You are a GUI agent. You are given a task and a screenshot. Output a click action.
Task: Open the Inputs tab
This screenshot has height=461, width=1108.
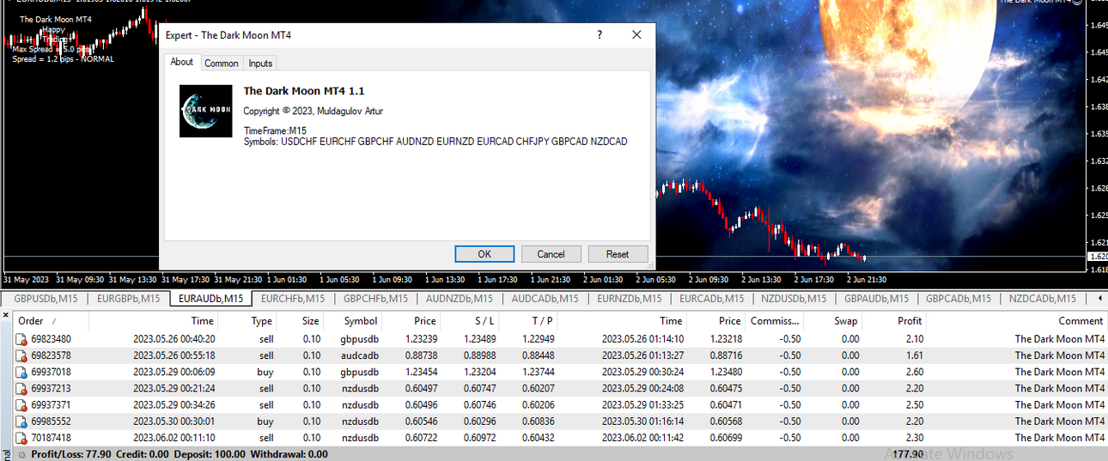(260, 64)
